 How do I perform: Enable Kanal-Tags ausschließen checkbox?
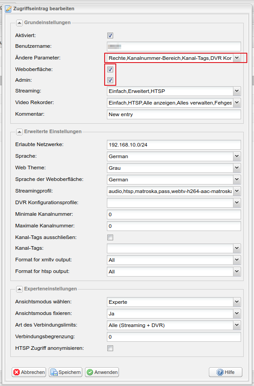pyautogui.click(x=110, y=238)
